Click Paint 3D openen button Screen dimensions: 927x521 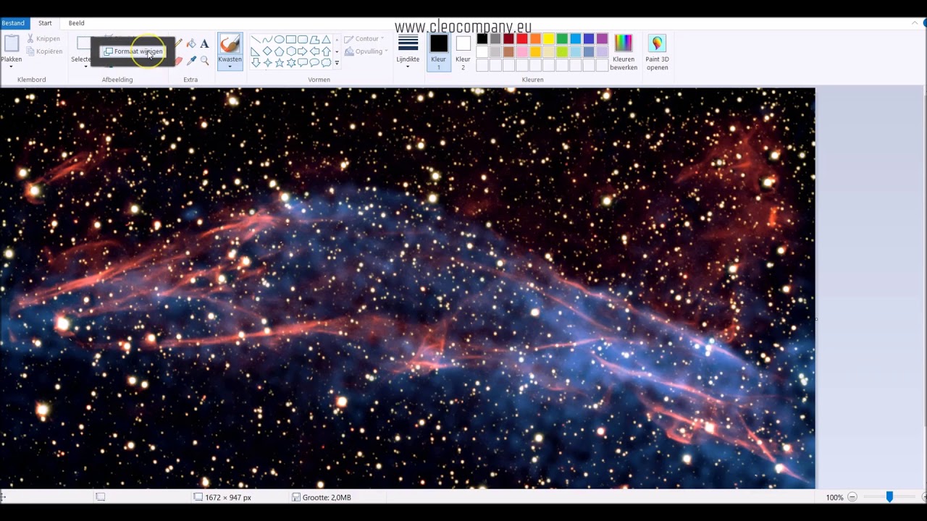tap(657, 52)
